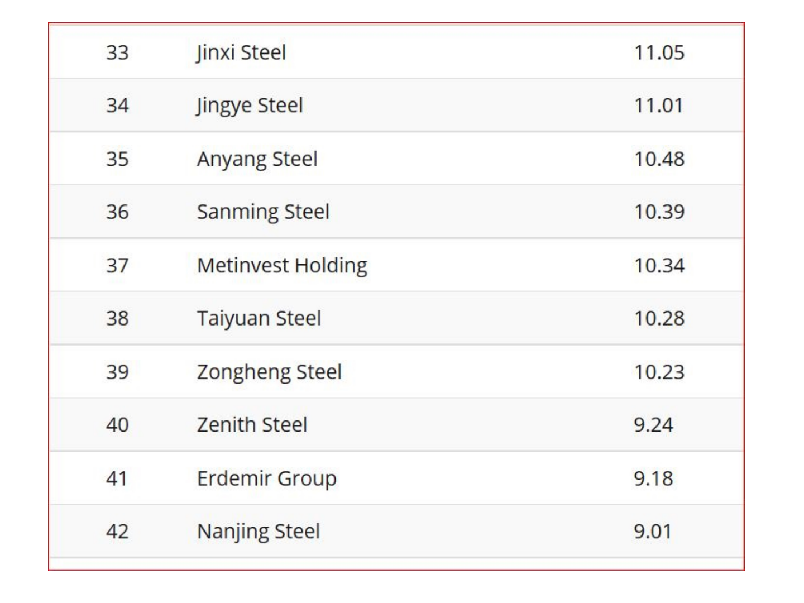Click the Jinxi Steel company name
The width and height of the screenshot is (804, 603).
coord(241,52)
